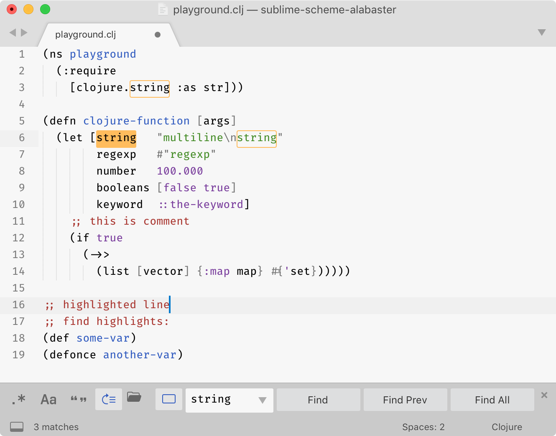Click the panel switcher icon in status bar
The height and width of the screenshot is (436, 556).
(17, 427)
